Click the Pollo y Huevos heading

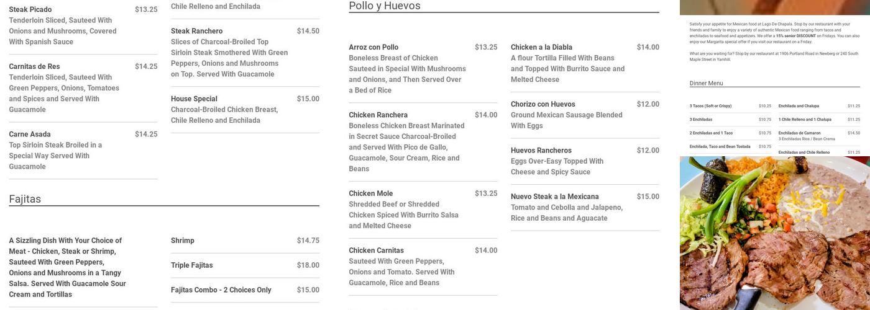point(385,6)
